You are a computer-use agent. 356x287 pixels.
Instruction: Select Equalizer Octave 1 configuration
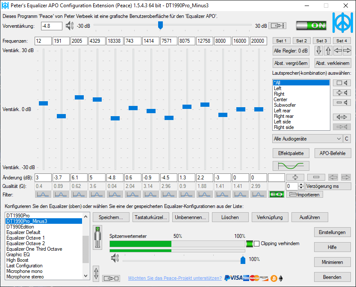point(44,238)
